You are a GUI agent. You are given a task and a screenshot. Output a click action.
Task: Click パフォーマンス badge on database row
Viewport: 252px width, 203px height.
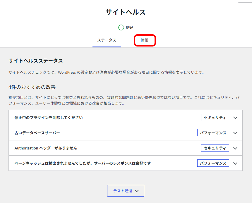213,133
